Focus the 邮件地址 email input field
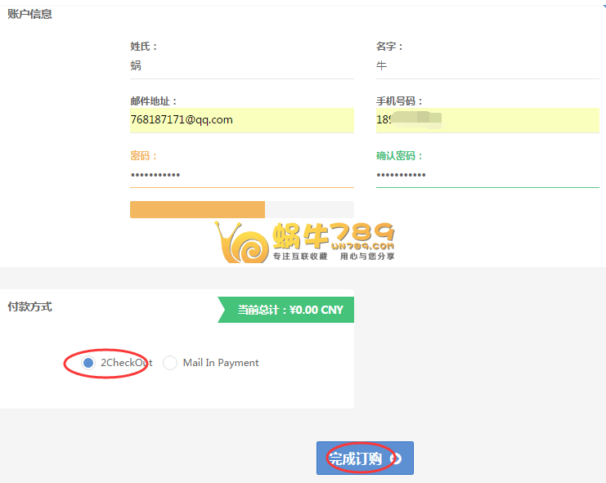This screenshot has height=483, width=606. pos(241,120)
